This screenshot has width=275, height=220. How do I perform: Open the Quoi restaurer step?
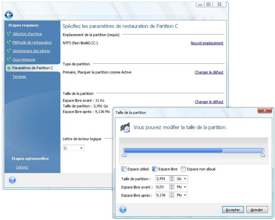click(x=24, y=60)
